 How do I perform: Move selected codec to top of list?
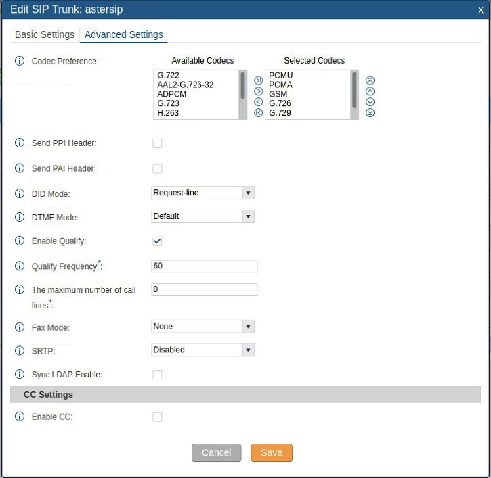point(370,80)
